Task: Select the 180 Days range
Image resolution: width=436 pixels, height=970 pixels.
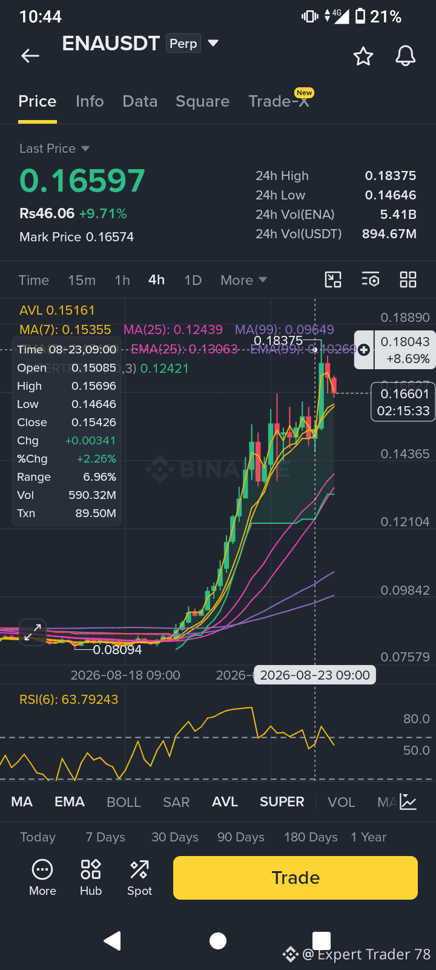Action: pyautogui.click(x=311, y=837)
